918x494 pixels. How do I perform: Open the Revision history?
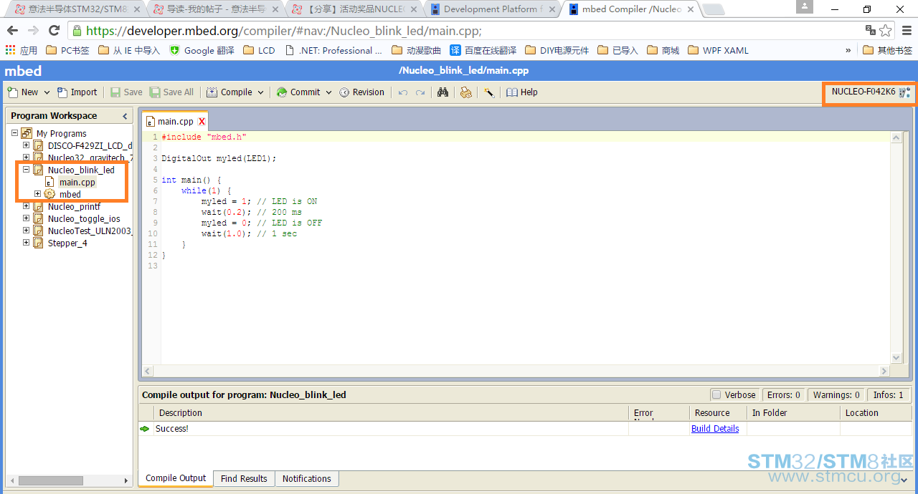361,92
